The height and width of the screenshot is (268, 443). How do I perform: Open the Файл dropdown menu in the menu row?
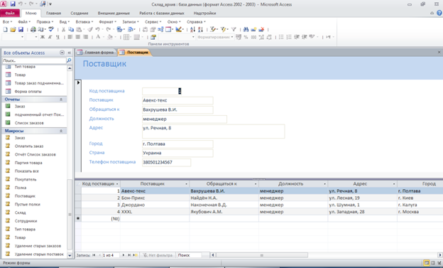point(24,22)
